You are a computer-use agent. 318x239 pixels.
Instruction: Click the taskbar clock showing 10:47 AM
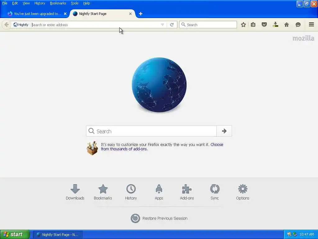pyautogui.click(x=307, y=234)
